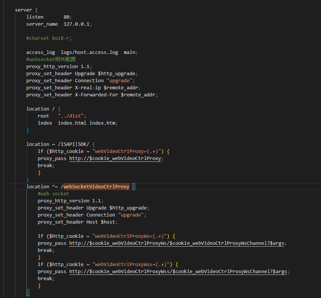321x298 pixels.
Task: Click 'proxy_http_version 1.1;' below the websocket相关配置 comment
Action: 59,67
